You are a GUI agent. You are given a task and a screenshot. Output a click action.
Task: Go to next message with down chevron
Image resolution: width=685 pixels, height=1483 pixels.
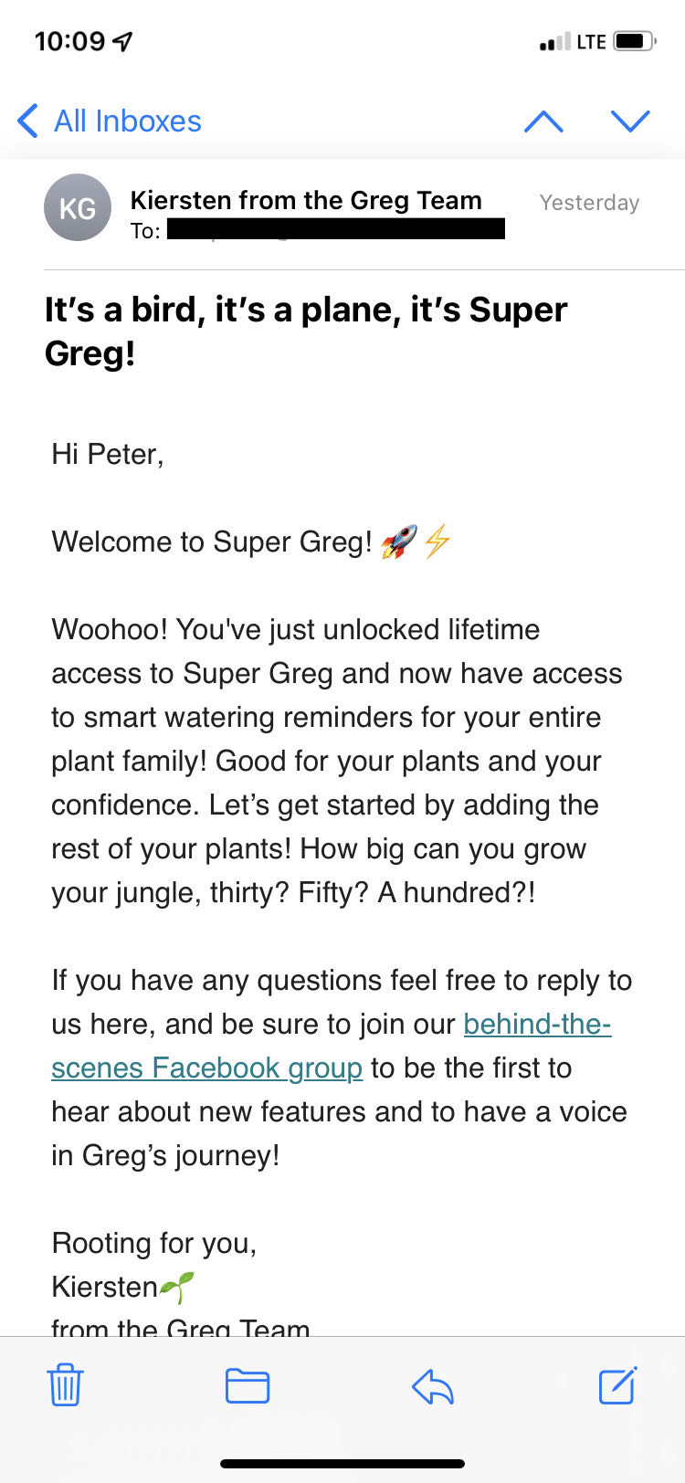(x=630, y=121)
